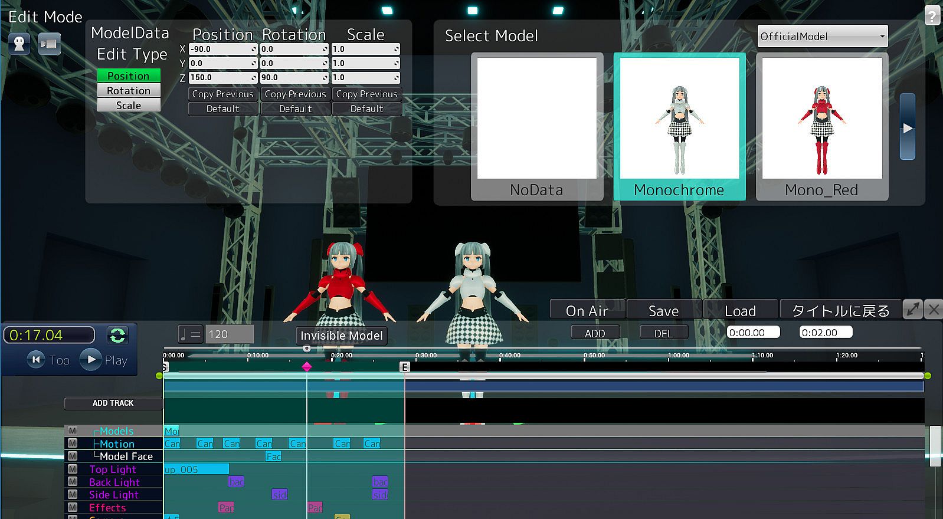The width and height of the screenshot is (943, 519).
Task: Step the Rotation Z value spinner
Action: (x=325, y=77)
